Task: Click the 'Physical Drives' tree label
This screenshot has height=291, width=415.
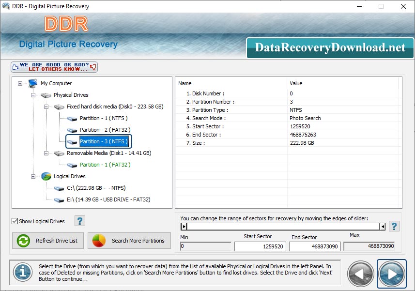Action: (71, 95)
